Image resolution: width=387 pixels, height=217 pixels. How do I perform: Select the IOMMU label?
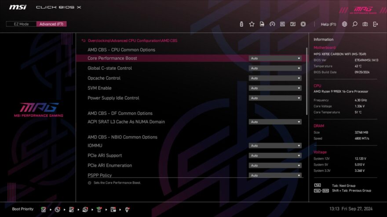95,146
